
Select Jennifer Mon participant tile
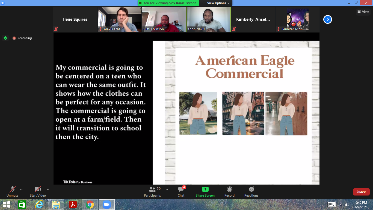[298, 19]
